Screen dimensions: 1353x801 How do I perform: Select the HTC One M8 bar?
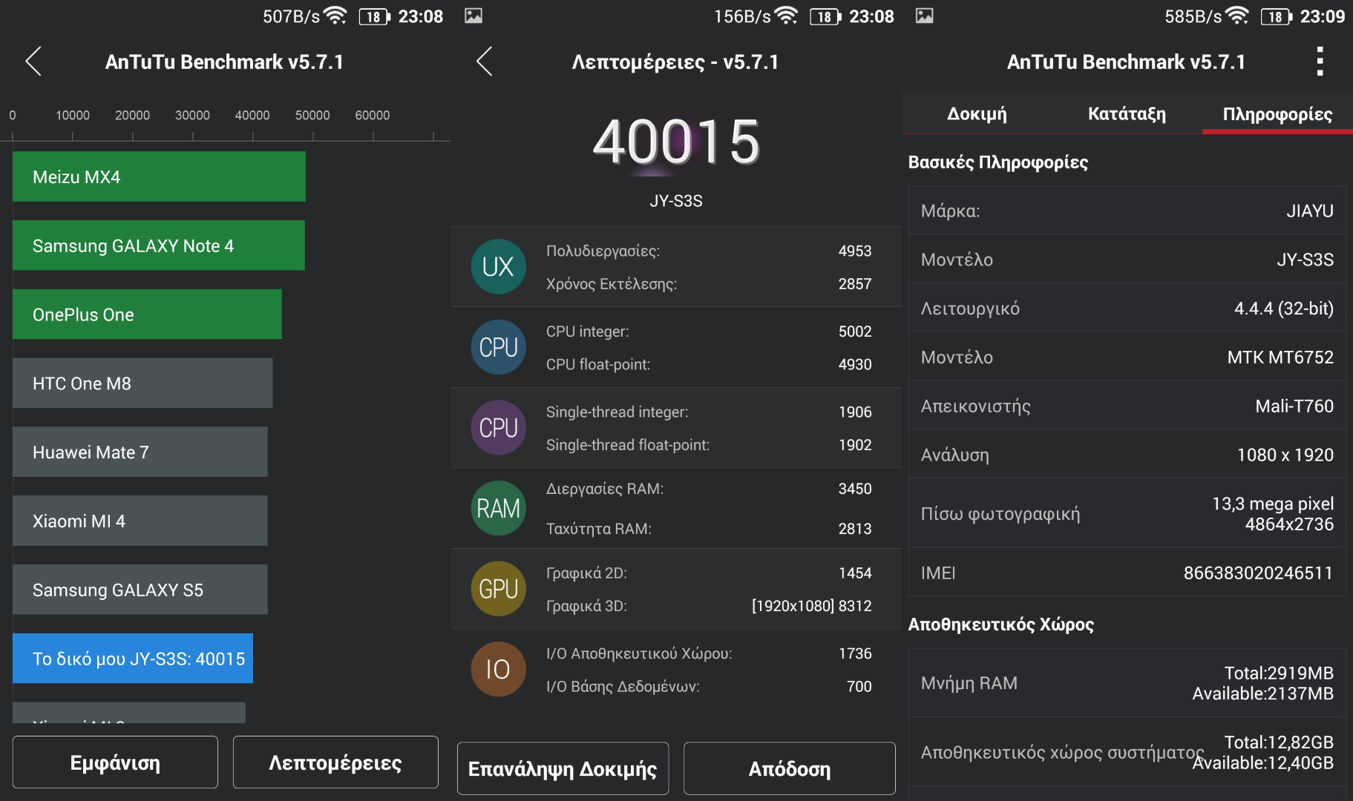point(142,383)
